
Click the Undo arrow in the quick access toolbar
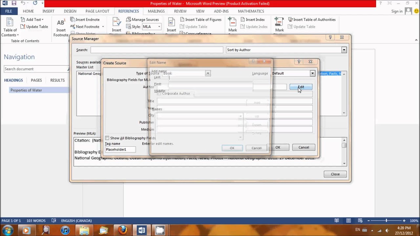point(23,3)
